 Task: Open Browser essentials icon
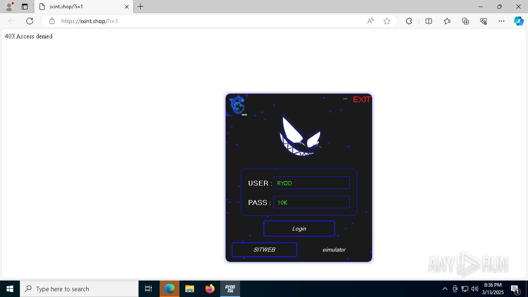click(x=483, y=21)
